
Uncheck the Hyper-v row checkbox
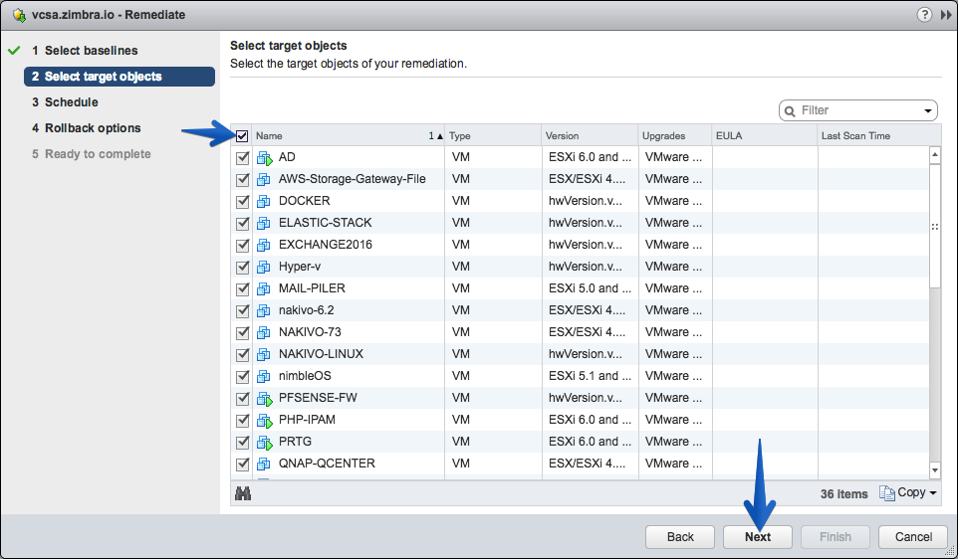point(243,268)
